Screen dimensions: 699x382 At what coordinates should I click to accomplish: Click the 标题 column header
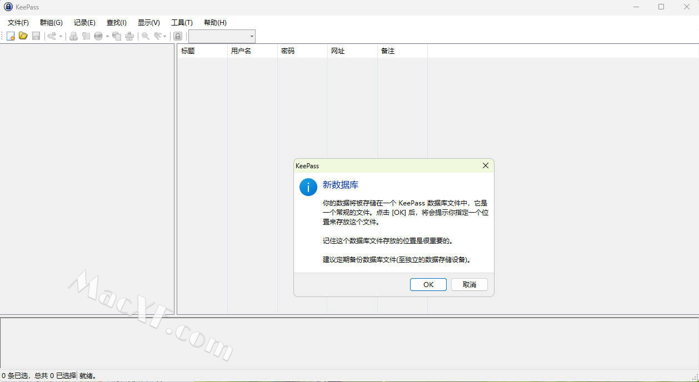tap(202, 51)
